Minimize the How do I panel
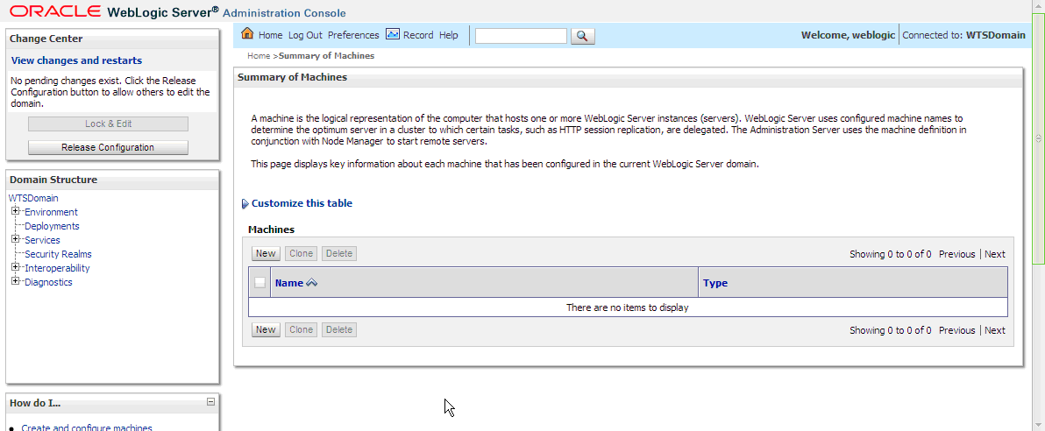Image resolution: width=1045 pixels, height=431 pixels. click(210, 402)
